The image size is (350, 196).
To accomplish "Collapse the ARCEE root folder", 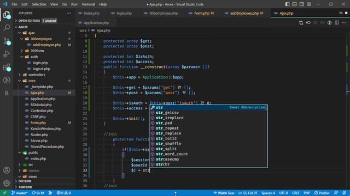I will 23,27.
